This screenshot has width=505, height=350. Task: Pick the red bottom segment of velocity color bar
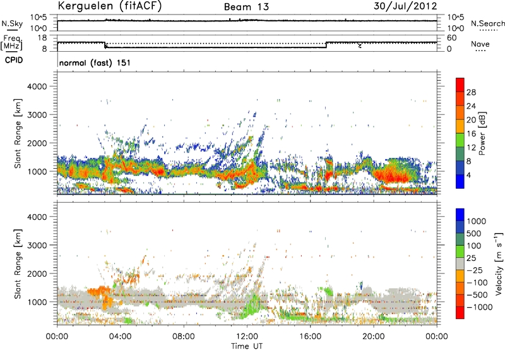click(x=460, y=313)
